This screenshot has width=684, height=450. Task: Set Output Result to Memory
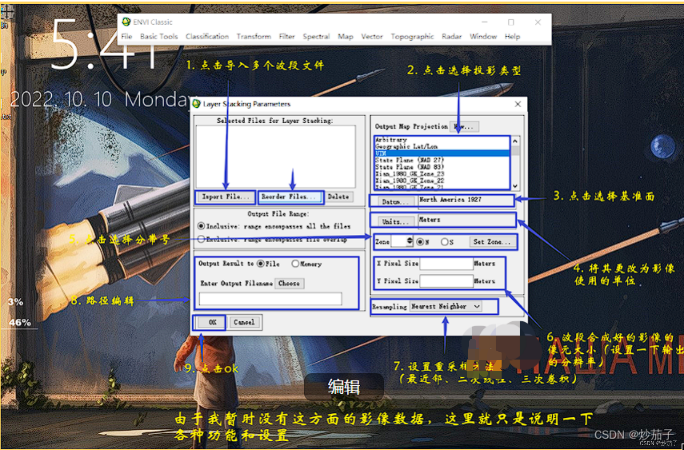click(295, 264)
